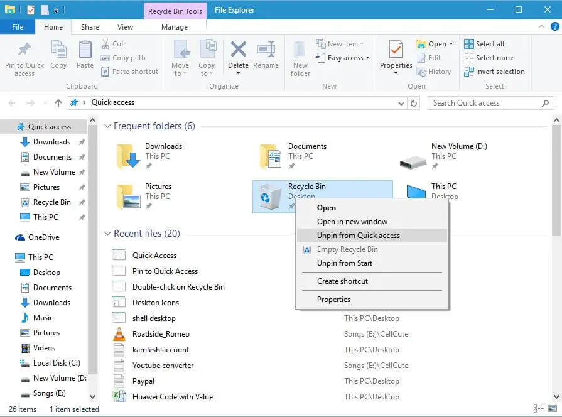Open the Easy access dropdown

point(343,58)
